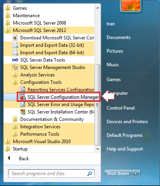Open Music from right pane

click(113, 65)
